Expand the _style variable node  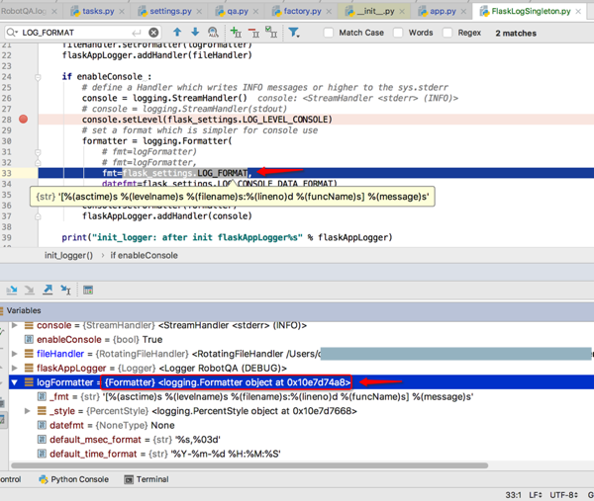(x=28, y=411)
